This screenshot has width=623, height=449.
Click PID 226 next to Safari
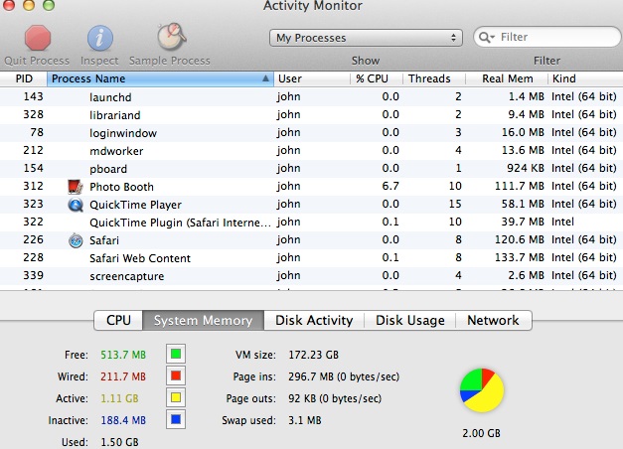point(34,239)
